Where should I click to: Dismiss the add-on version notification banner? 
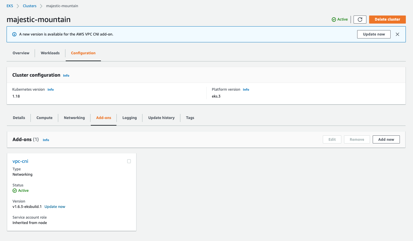(397, 34)
